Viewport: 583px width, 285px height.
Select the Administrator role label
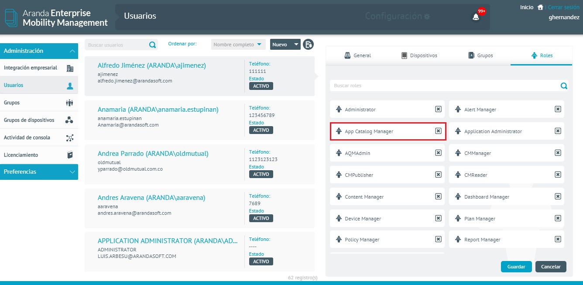coord(360,110)
